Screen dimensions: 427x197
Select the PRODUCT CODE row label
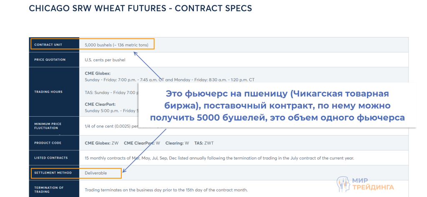pyautogui.click(x=48, y=143)
